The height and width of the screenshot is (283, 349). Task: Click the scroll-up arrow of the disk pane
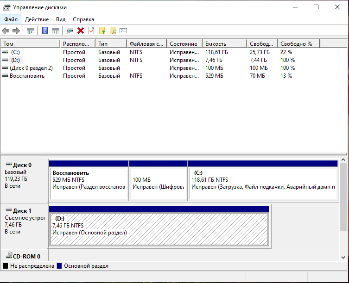(343, 160)
